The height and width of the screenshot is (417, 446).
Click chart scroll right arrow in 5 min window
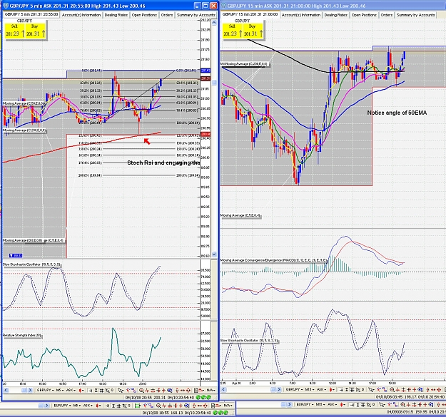[x=30, y=391]
